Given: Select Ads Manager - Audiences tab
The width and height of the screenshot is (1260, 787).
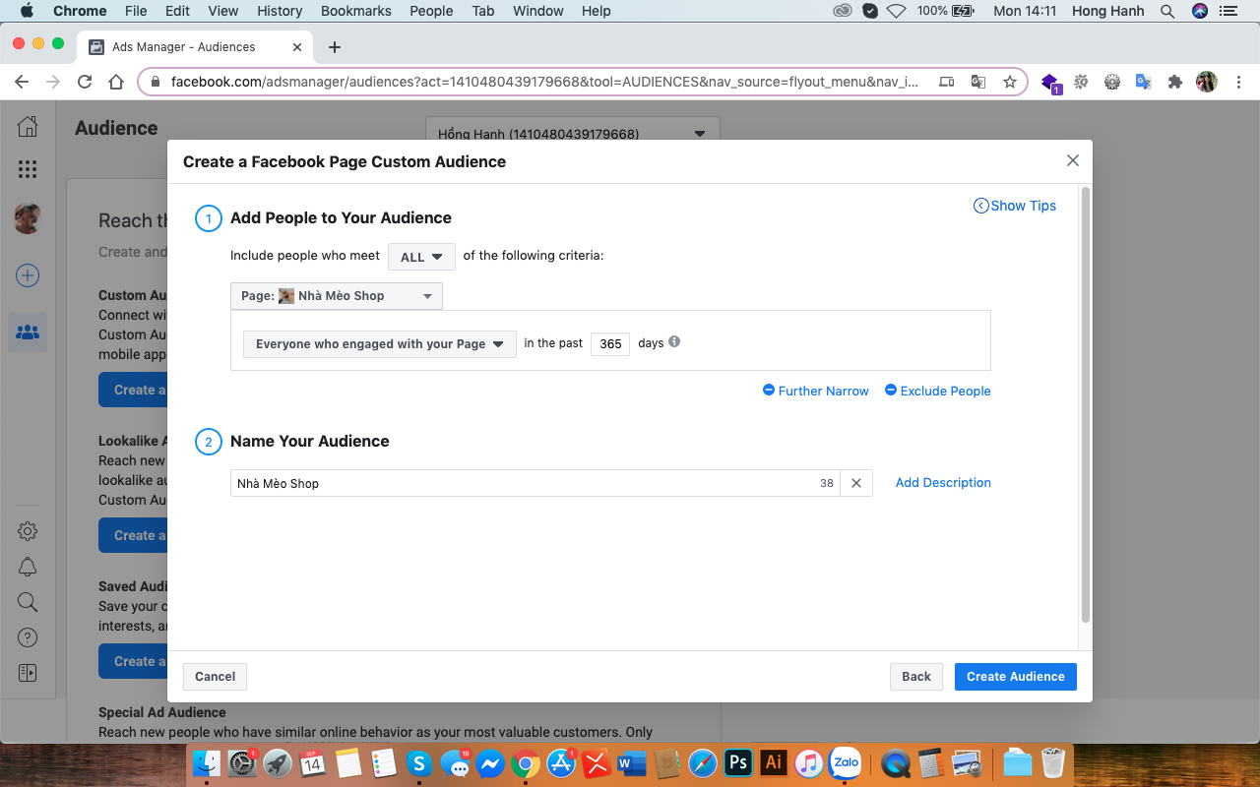Looking at the screenshot, I should click(197, 47).
